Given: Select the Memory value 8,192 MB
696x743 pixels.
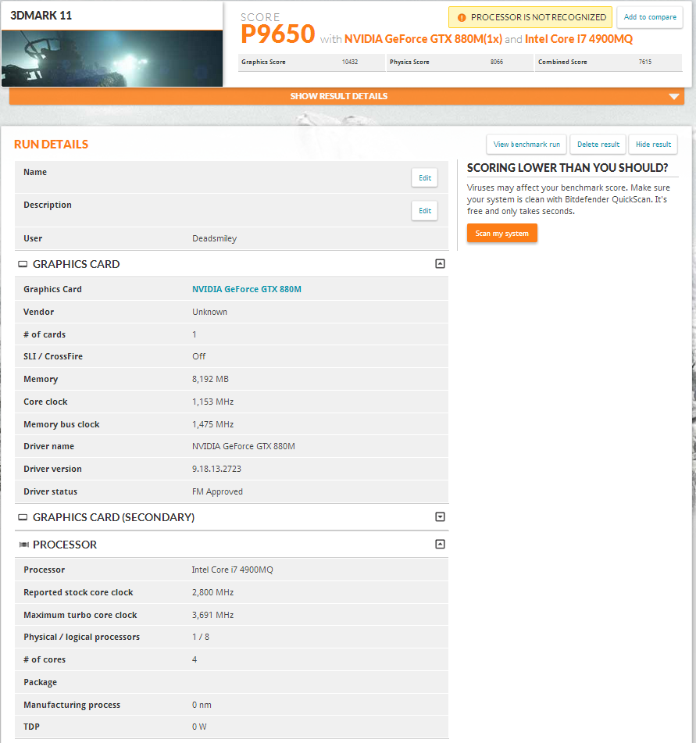Looking at the screenshot, I should 210,379.
